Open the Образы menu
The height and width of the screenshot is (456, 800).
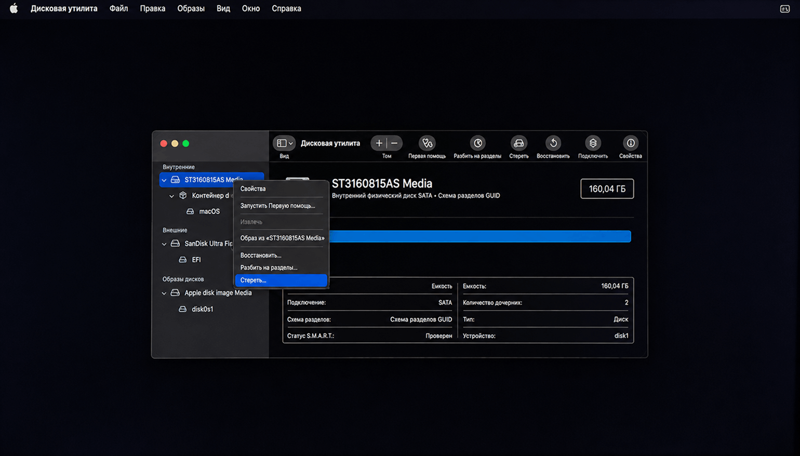(191, 8)
